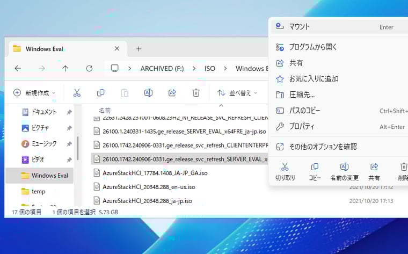The height and width of the screenshot is (254, 408).
Task: Click delete trash icon in Explorer toolbar
Action: click(196, 93)
